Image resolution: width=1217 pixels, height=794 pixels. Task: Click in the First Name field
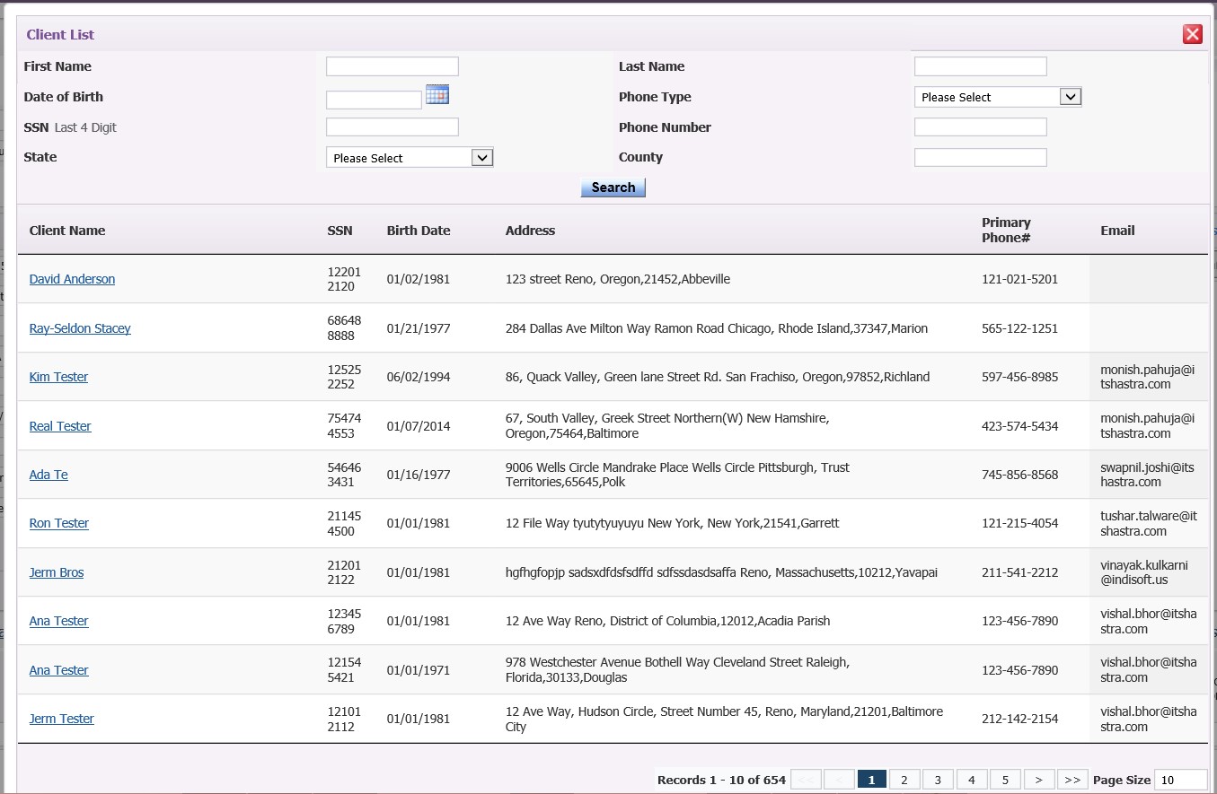[x=392, y=66]
